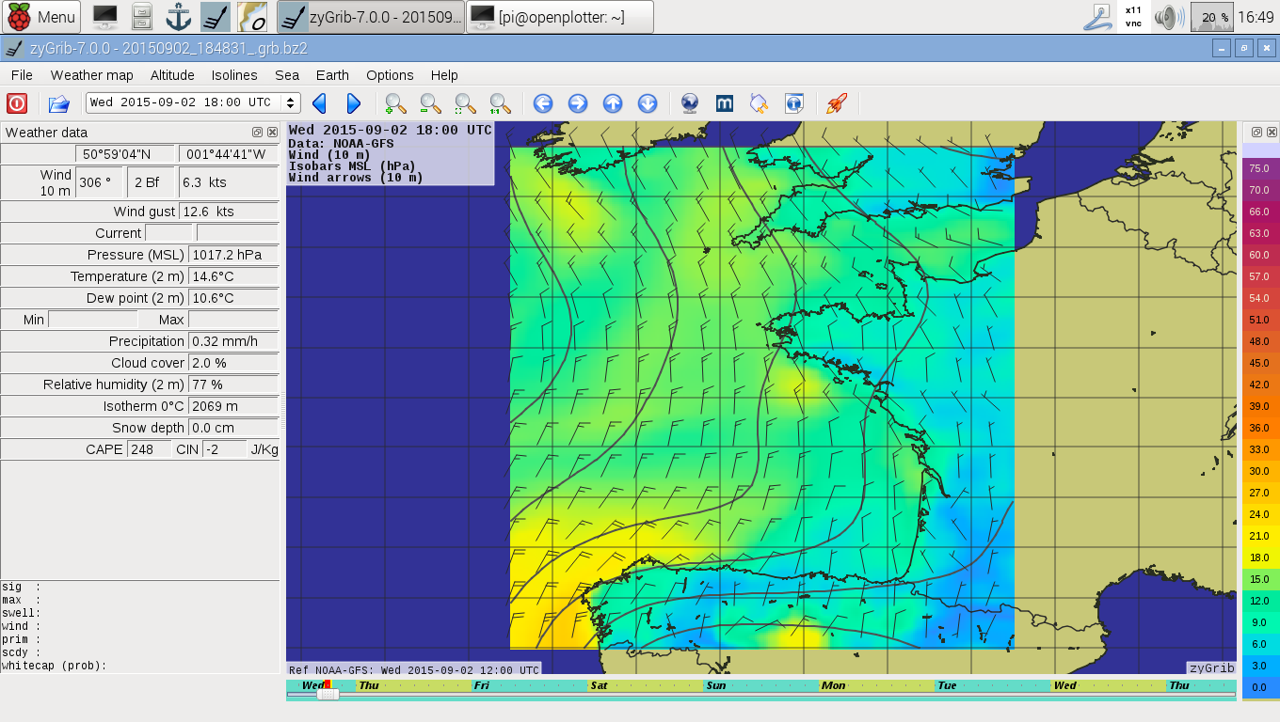1280x722 pixels.
Task: Open Raspberry Pi Menu button
Action: [42, 17]
